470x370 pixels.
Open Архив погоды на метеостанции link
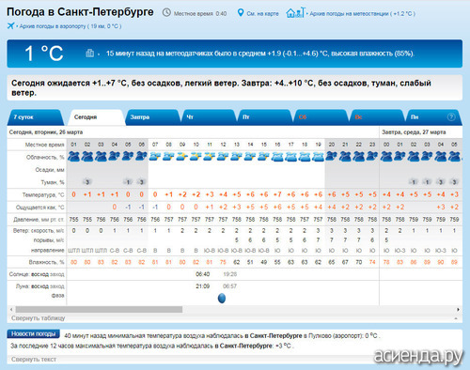click(362, 14)
